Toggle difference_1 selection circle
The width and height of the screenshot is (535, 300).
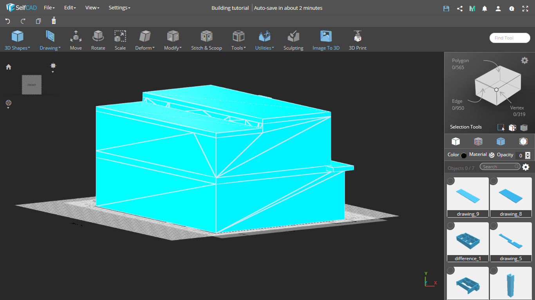coord(451,225)
